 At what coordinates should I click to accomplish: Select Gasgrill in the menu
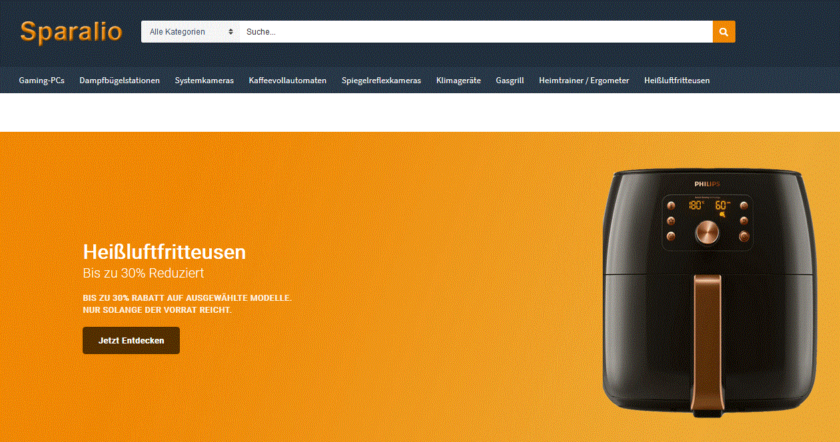tap(510, 81)
